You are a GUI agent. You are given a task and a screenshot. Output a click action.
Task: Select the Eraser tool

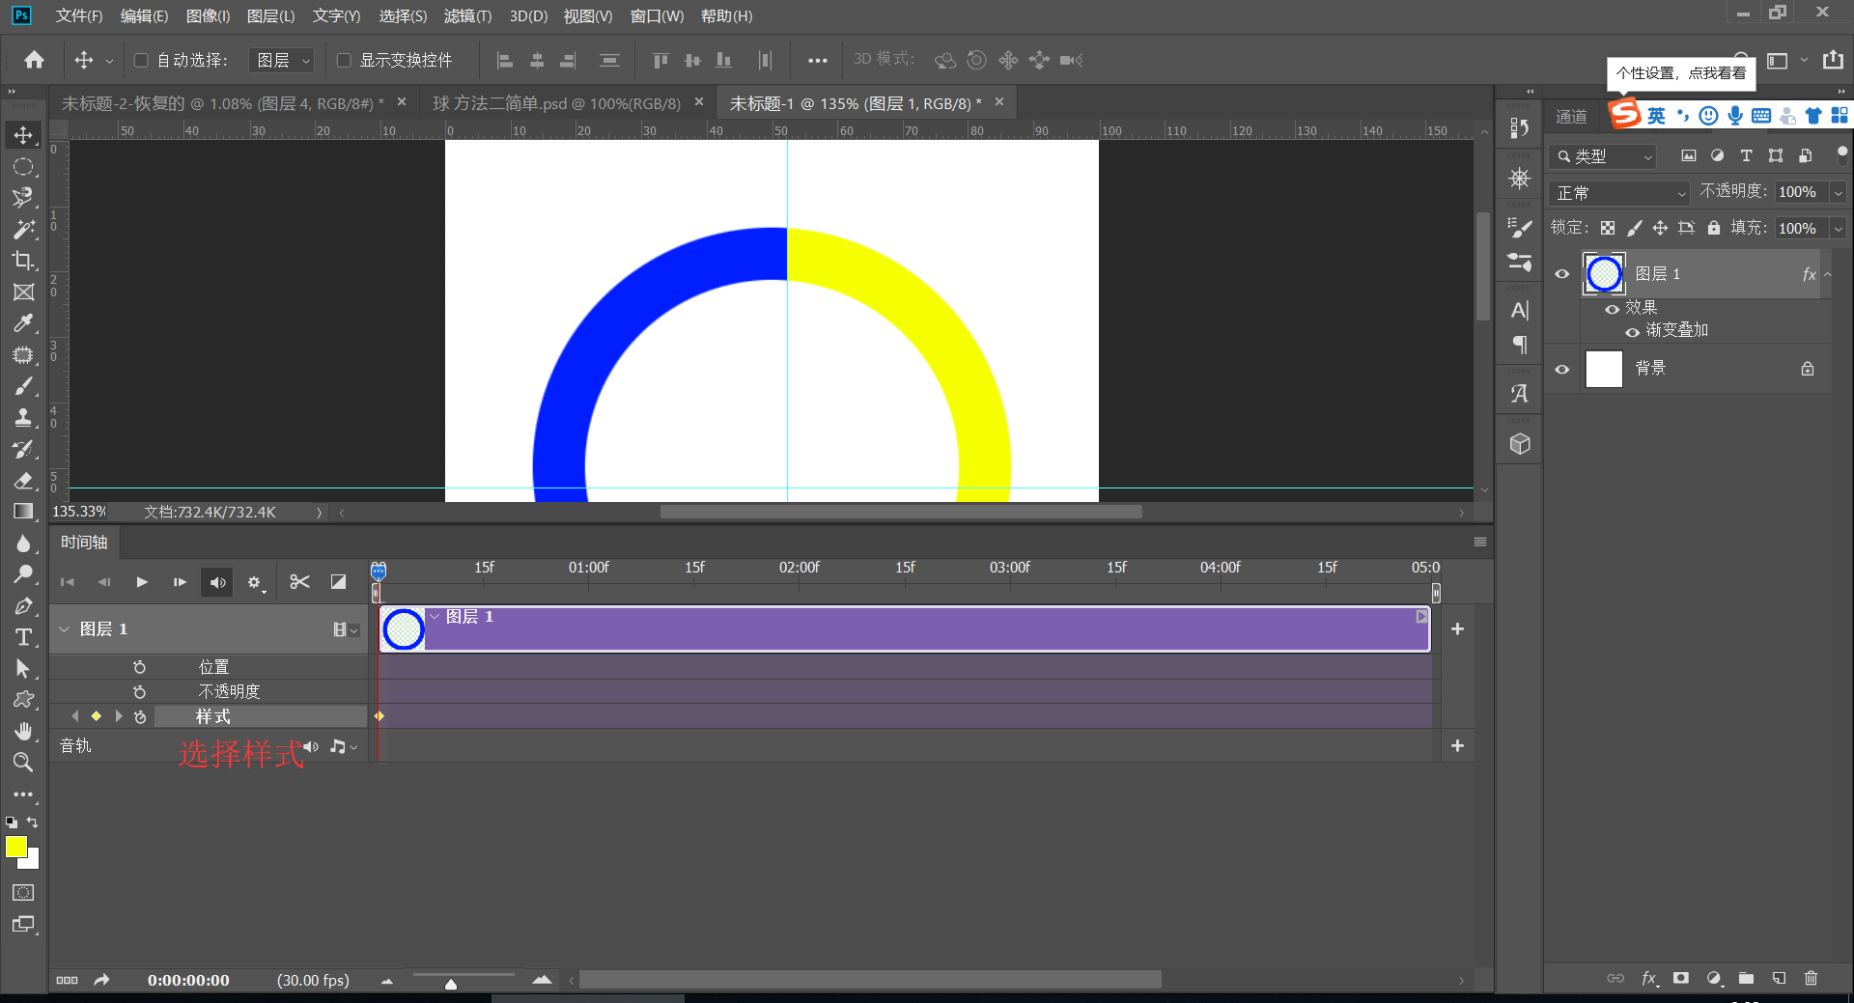23,481
